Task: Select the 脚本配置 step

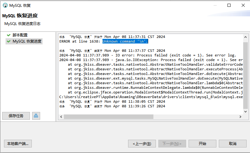Action: coord(20,35)
